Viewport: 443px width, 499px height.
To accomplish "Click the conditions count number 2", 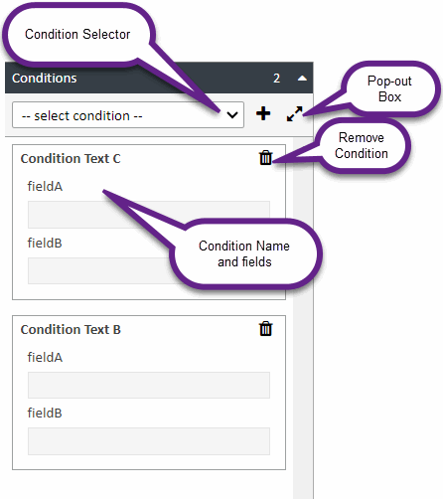I will (x=277, y=79).
